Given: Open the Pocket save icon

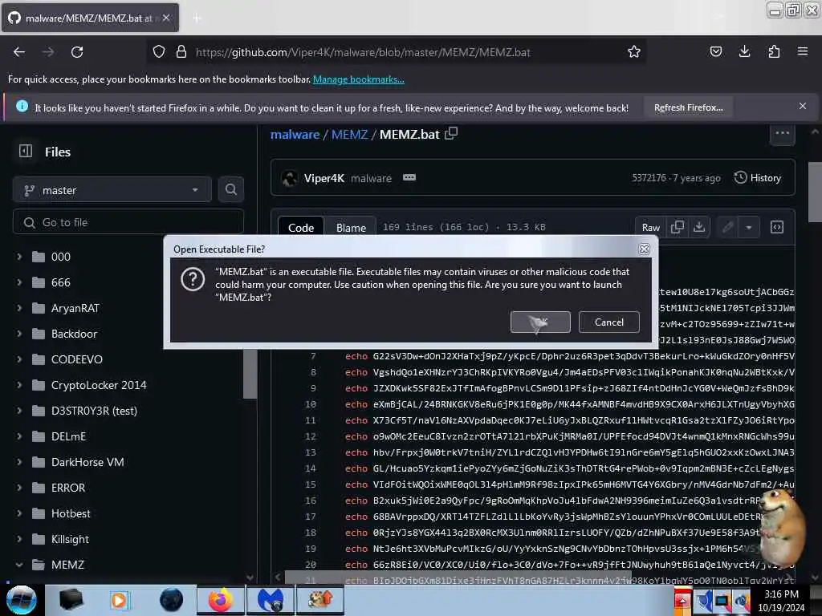Looking at the screenshot, I should [715, 51].
